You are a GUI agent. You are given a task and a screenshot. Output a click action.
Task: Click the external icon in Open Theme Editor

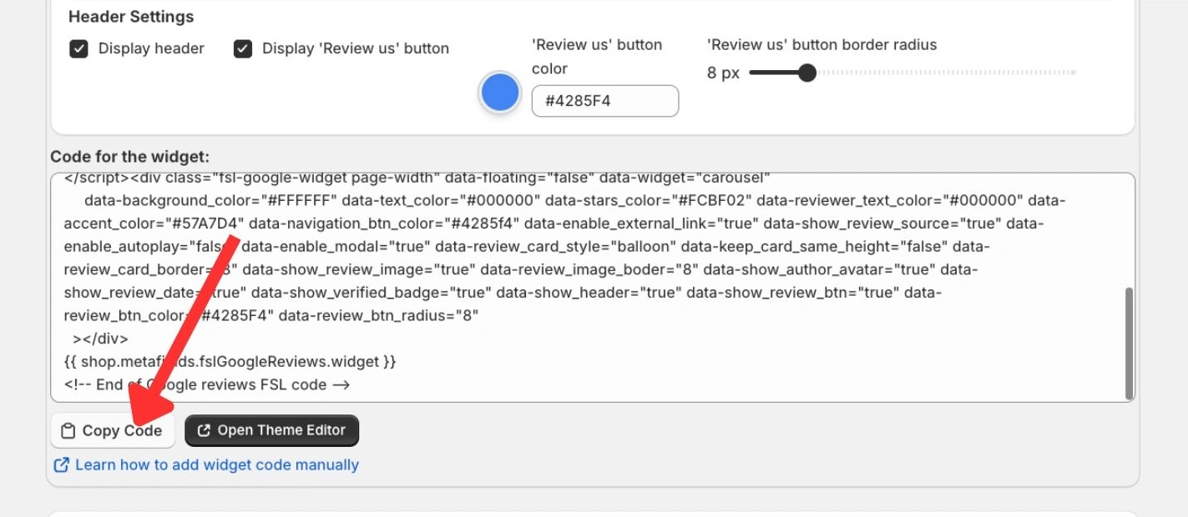coord(204,431)
